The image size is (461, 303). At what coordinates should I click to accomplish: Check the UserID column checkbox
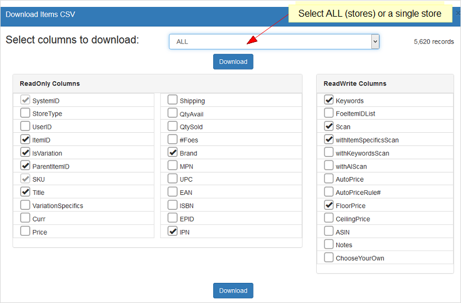tap(25, 126)
